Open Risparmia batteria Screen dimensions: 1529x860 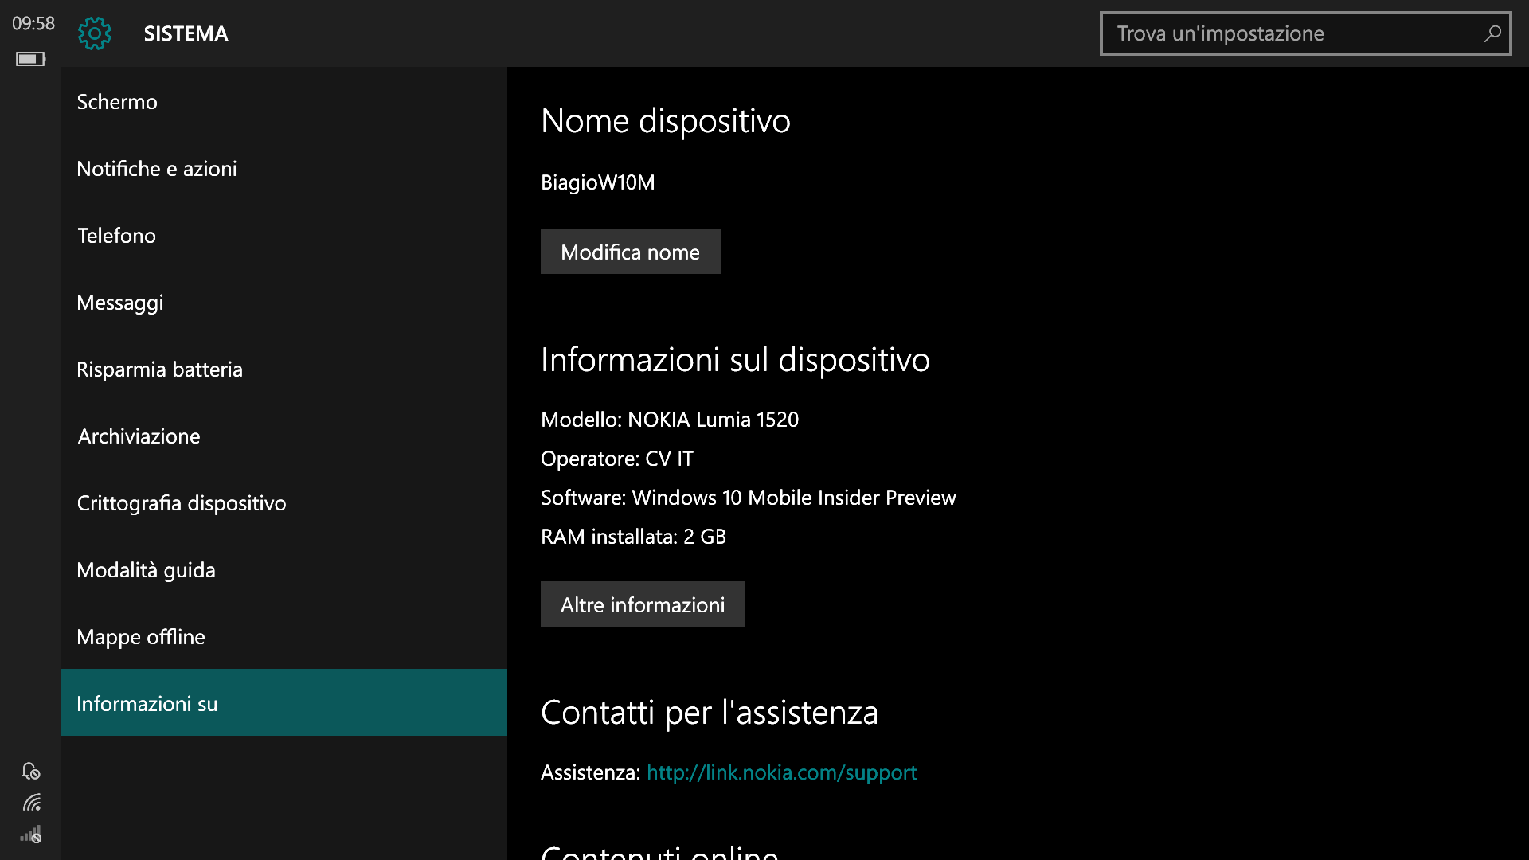(x=284, y=369)
